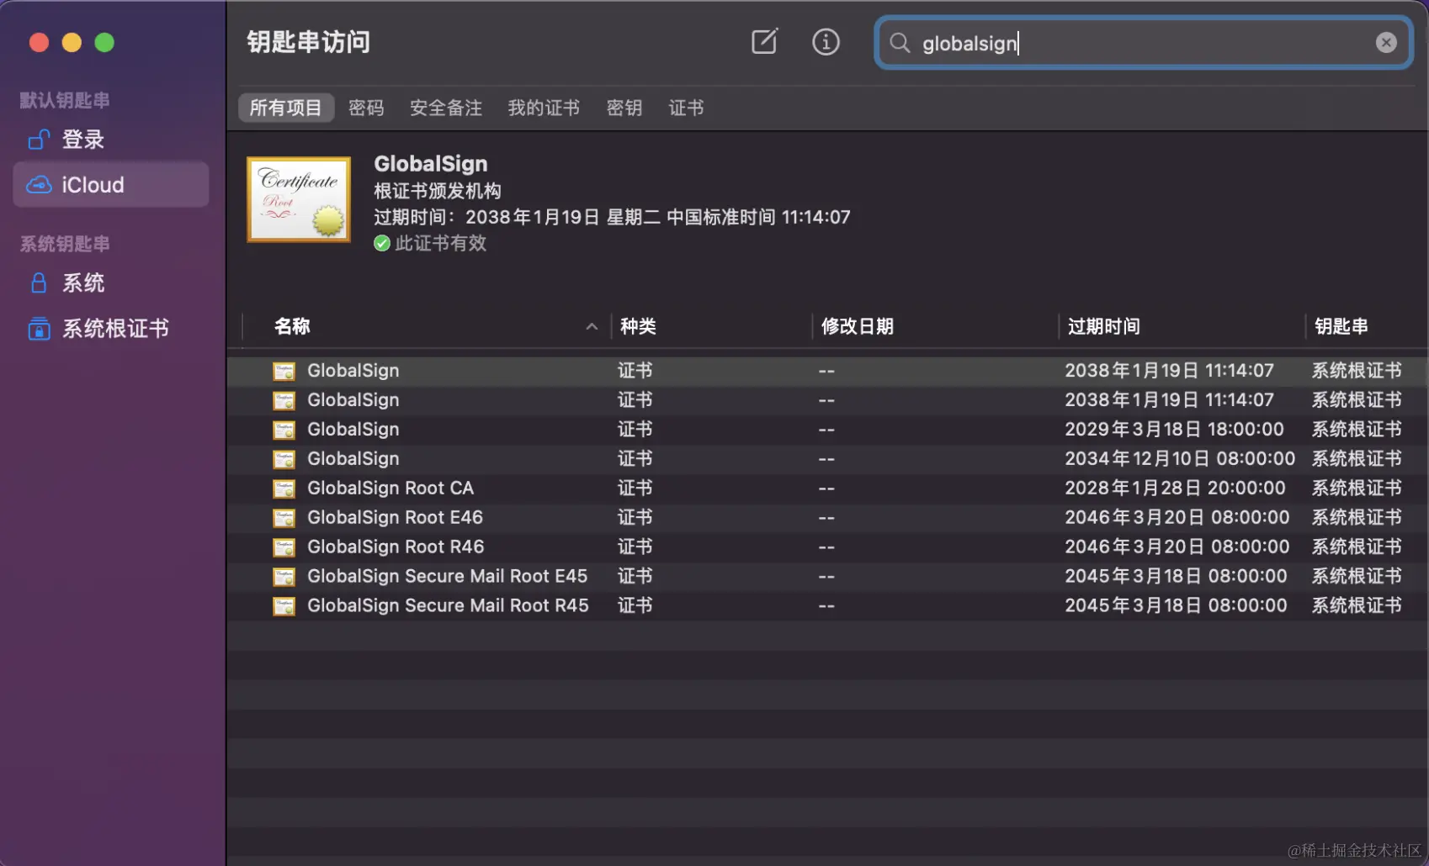This screenshot has width=1429, height=866.
Task: Click certificate icon for GlobalSign Secure Mail Root E45
Action: (x=284, y=577)
